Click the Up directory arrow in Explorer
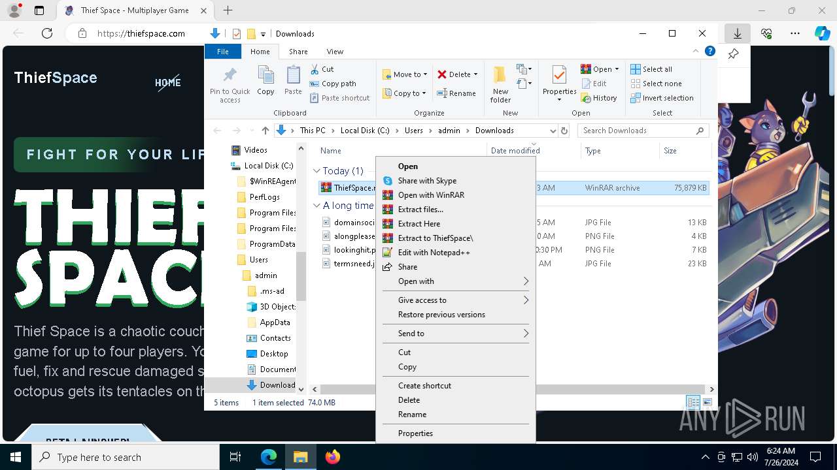Viewport: 837px width, 470px height. (265, 131)
